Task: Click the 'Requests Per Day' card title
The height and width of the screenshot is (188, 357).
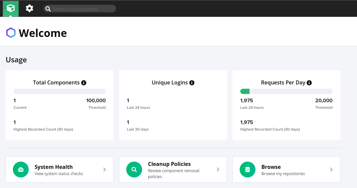Action: pos(283,83)
